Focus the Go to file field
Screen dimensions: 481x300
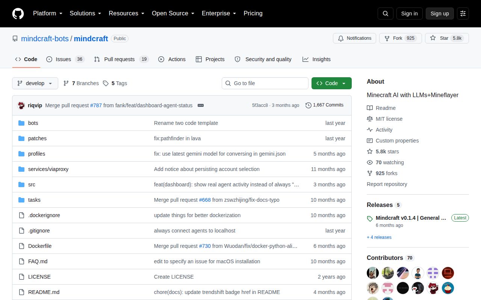[265, 83]
